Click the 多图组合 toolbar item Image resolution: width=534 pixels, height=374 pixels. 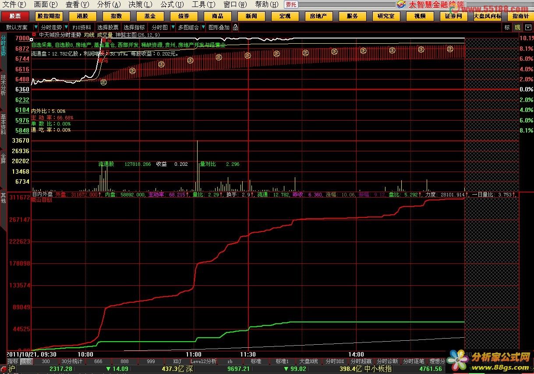coord(188,27)
